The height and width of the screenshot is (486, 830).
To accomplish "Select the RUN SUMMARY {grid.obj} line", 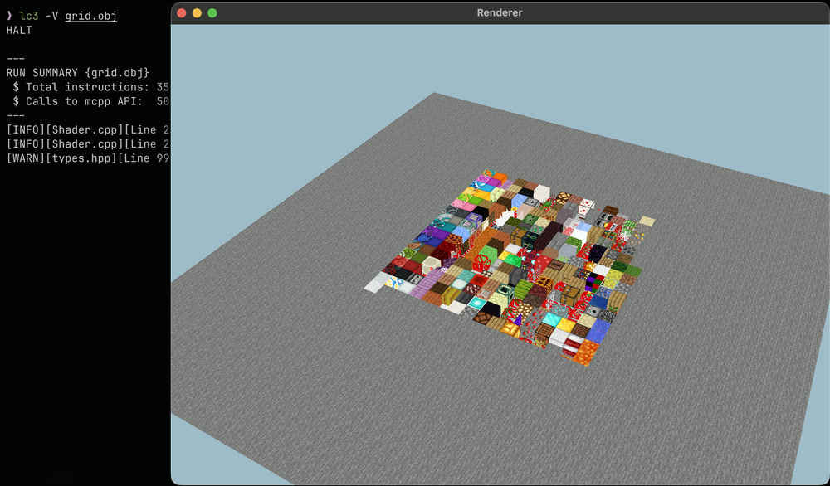I will (77, 73).
